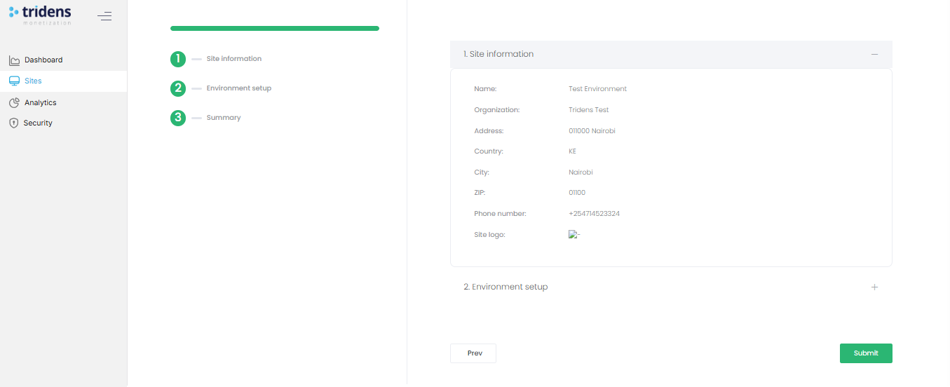Click the ZIP value 01100
The width and height of the screenshot is (950, 387).
tap(578, 193)
